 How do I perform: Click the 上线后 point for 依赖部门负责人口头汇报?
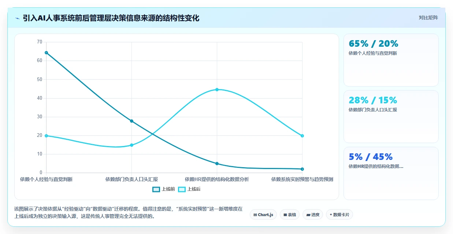click(x=131, y=145)
